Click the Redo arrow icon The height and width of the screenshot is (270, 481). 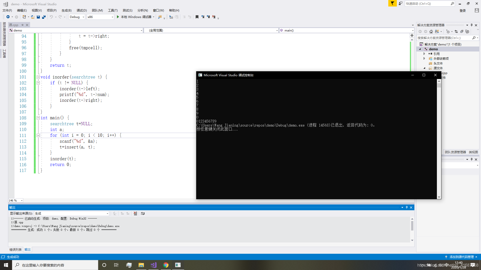point(60,17)
